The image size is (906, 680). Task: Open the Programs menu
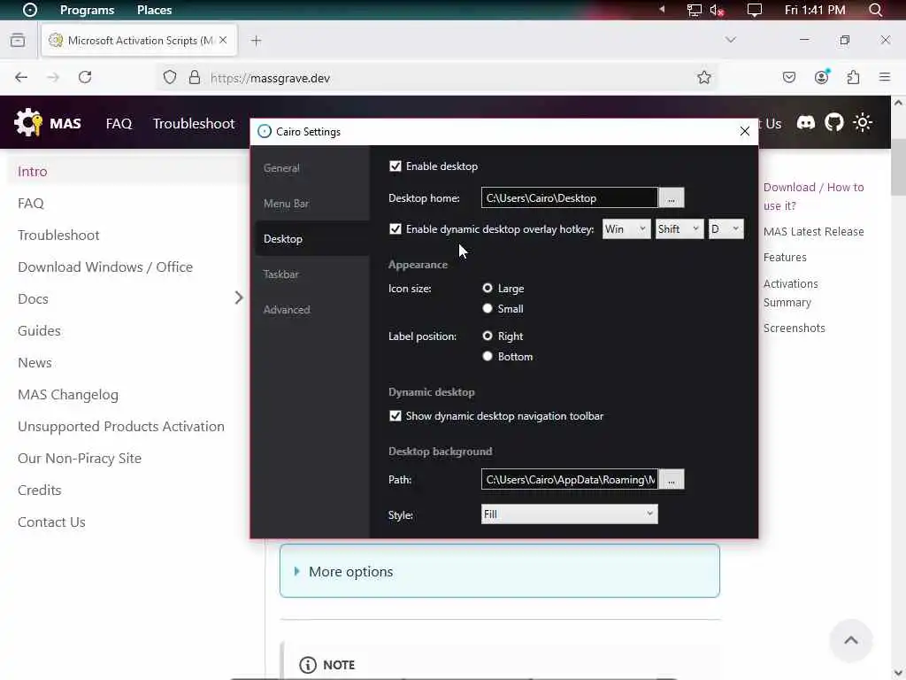coord(88,10)
